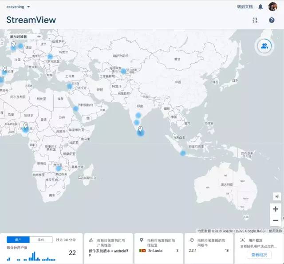Switch to the 用户 tab

click(18, 240)
